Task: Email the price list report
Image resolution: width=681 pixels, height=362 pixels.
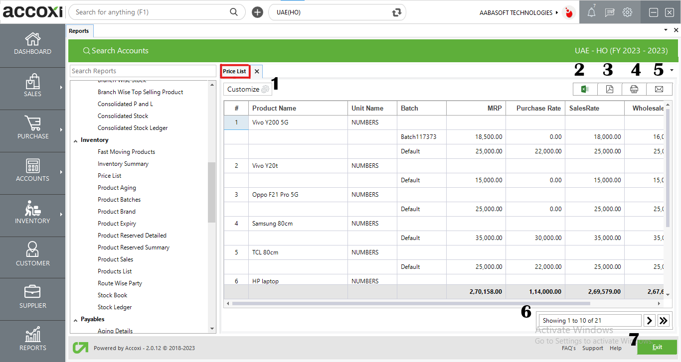Action: tap(659, 89)
